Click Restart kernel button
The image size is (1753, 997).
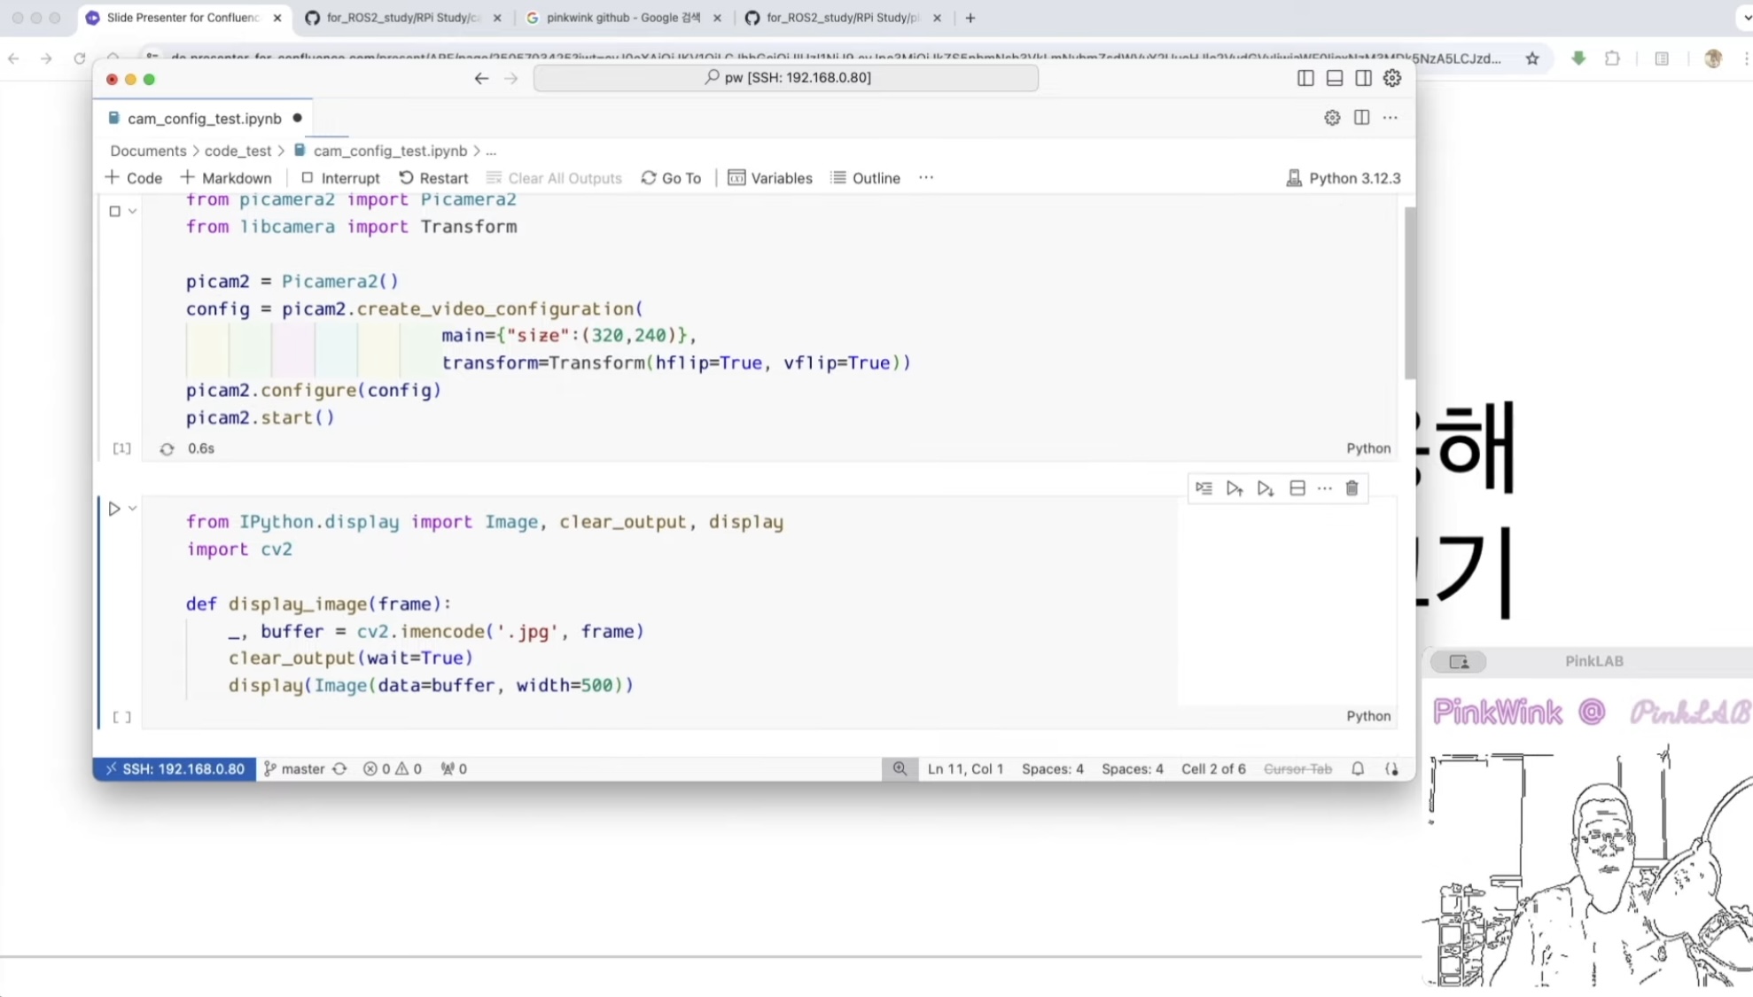pyautogui.click(x=433, y=178)
